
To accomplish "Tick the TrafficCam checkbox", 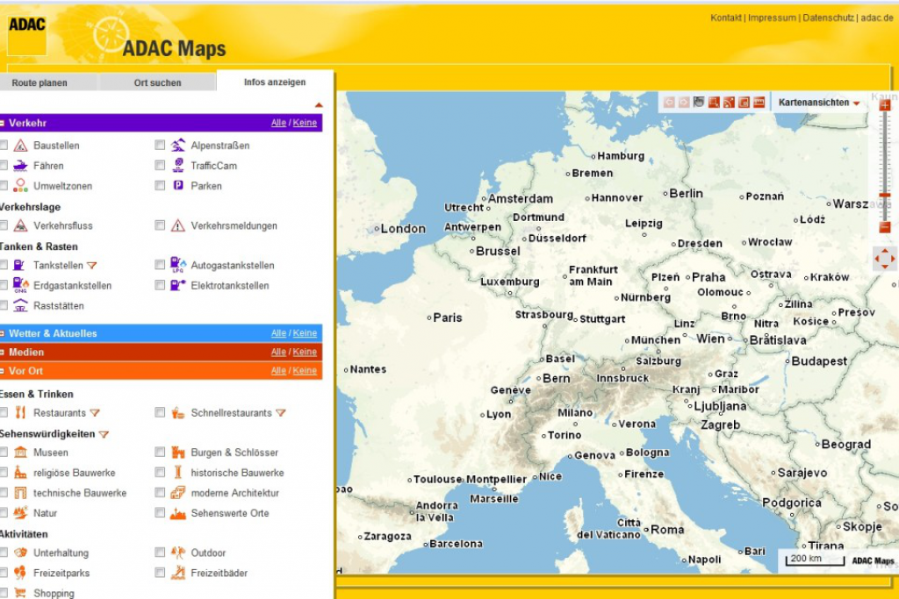I will (x=160, y=166).
